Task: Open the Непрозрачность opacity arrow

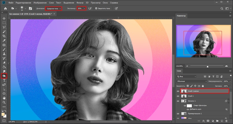Action: point(230,81)
